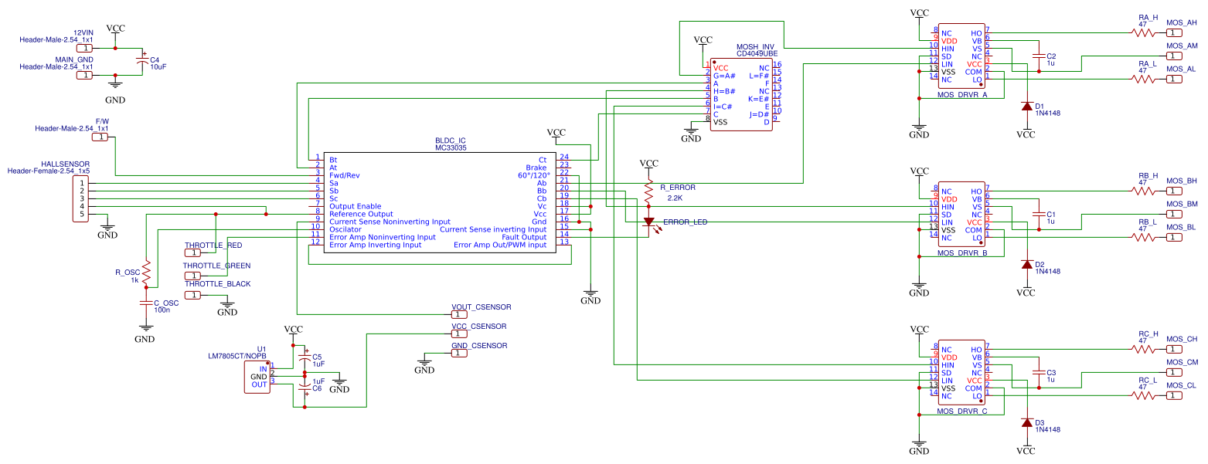The image size is (1208, 464).
Task: Select the C_OSC capacitor label
Action: pyautogui.click(x=166, y=303)
